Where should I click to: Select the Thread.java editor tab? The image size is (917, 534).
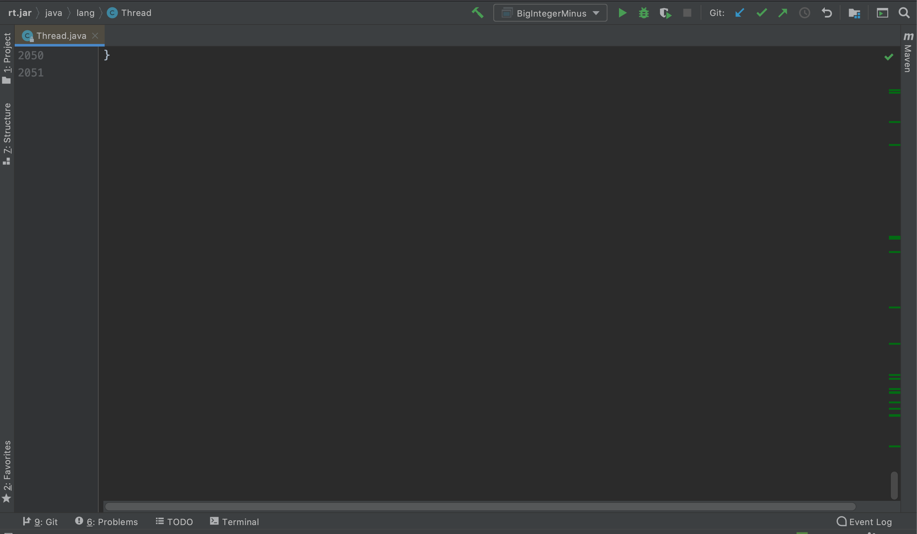point(60,36)
